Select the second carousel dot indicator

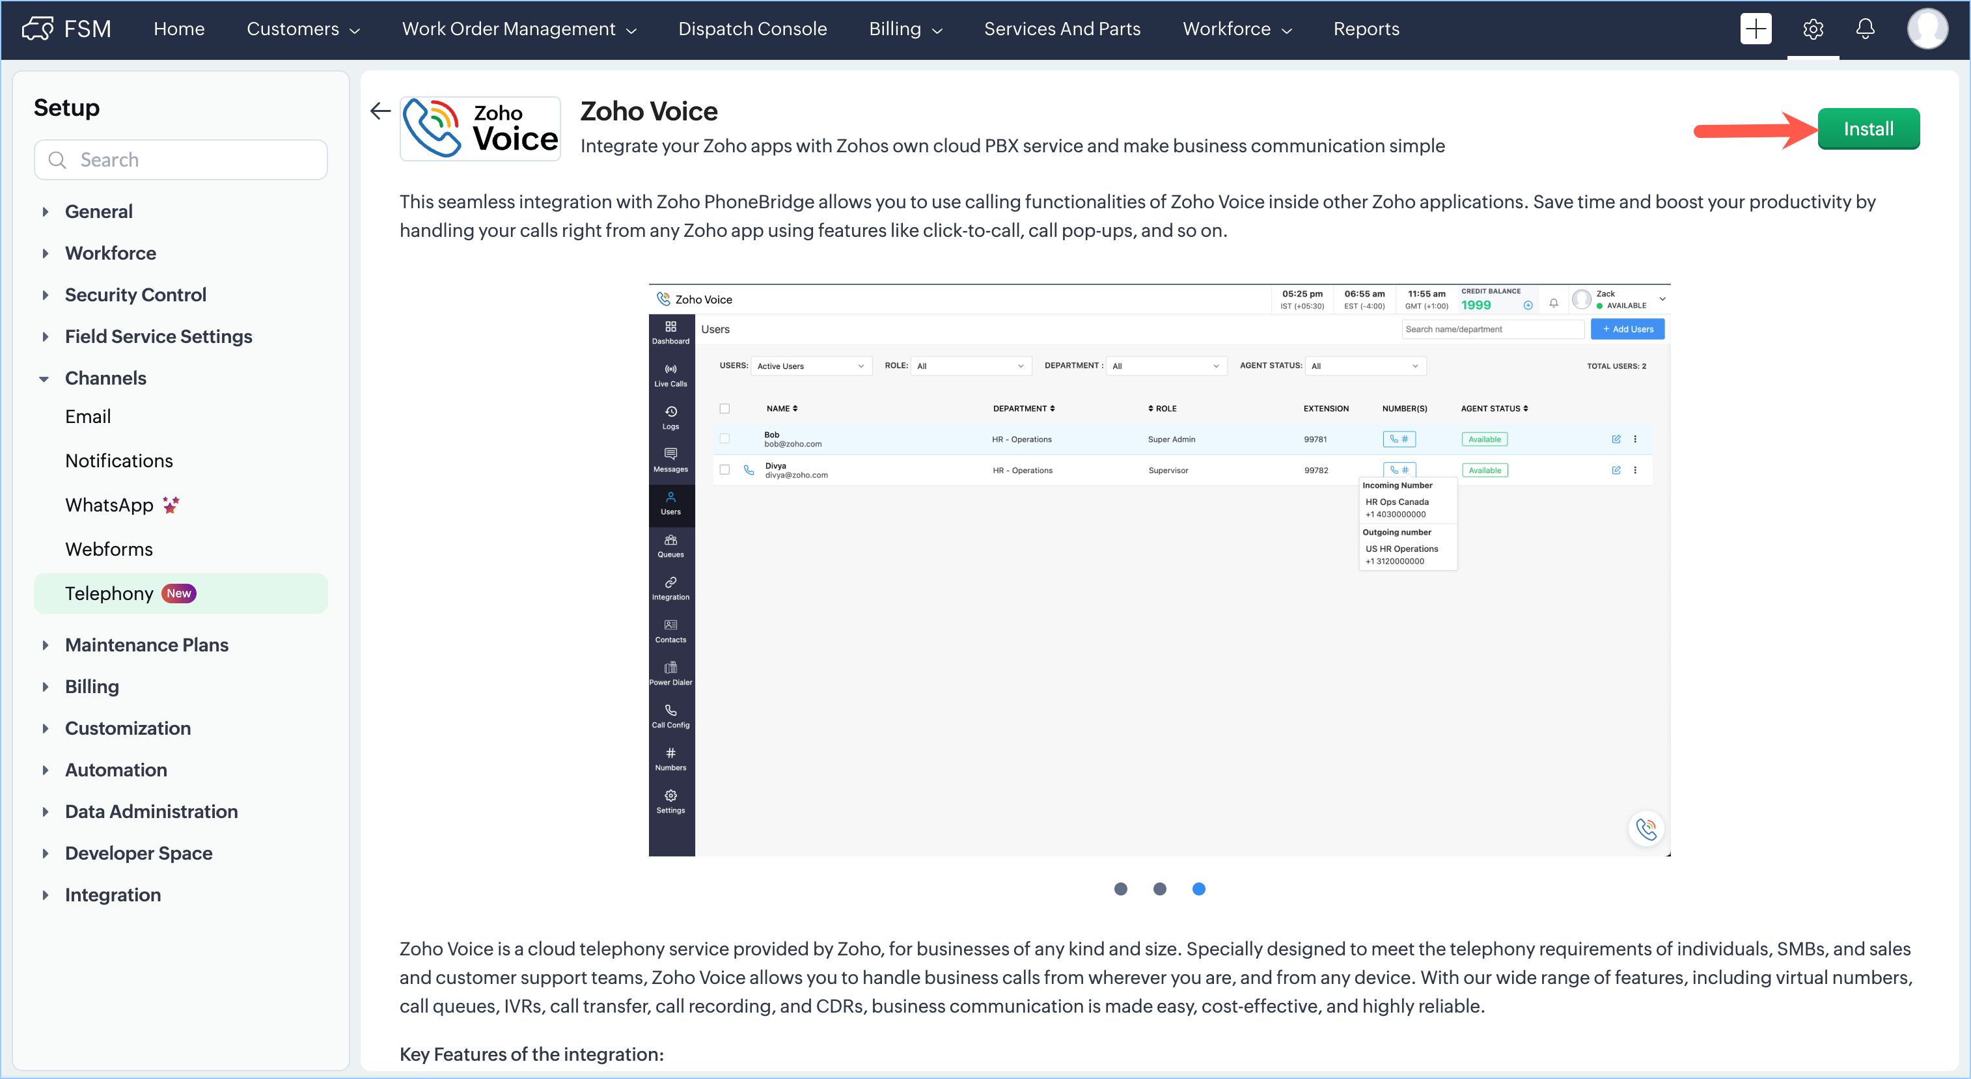1159,888
